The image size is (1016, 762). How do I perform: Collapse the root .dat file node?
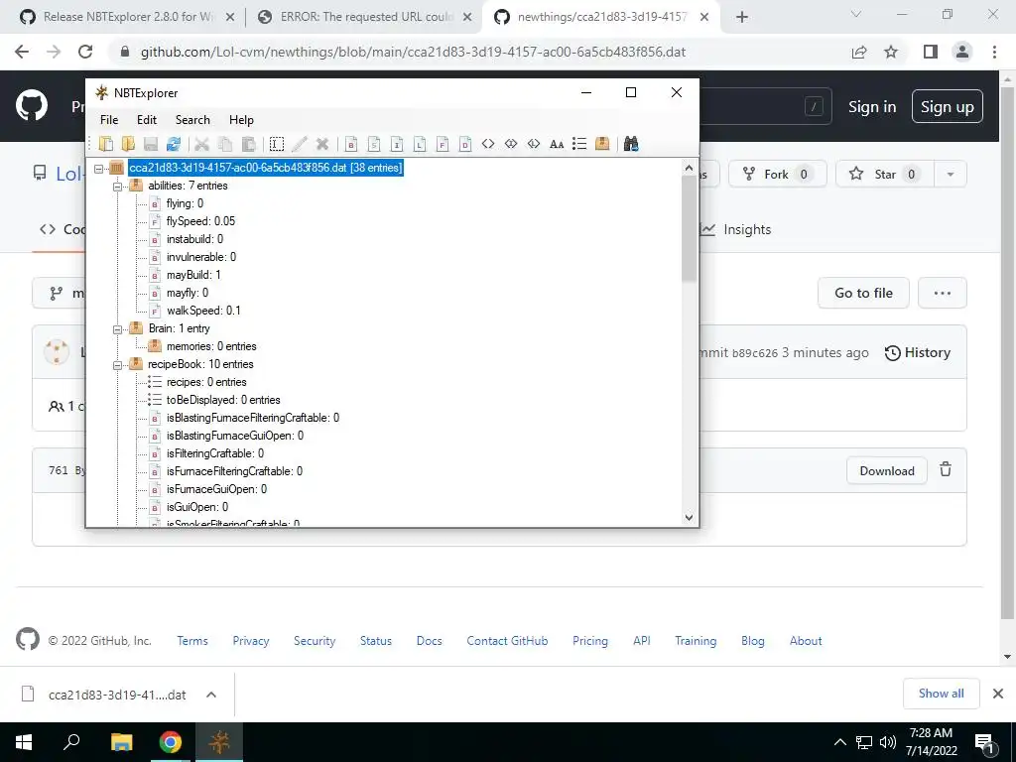[x=98, y=169]
